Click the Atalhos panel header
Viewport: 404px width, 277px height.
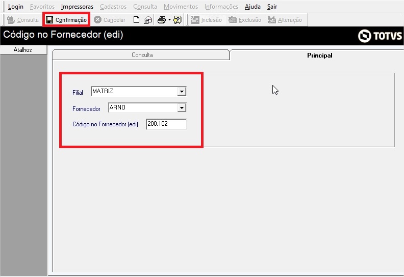pos(23,50)
